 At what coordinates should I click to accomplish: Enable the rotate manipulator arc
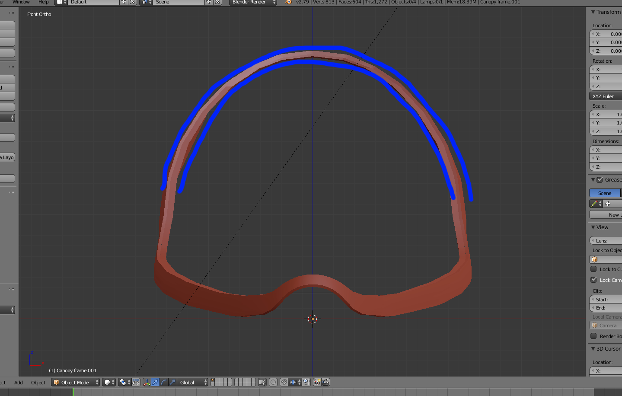point(164,382)
